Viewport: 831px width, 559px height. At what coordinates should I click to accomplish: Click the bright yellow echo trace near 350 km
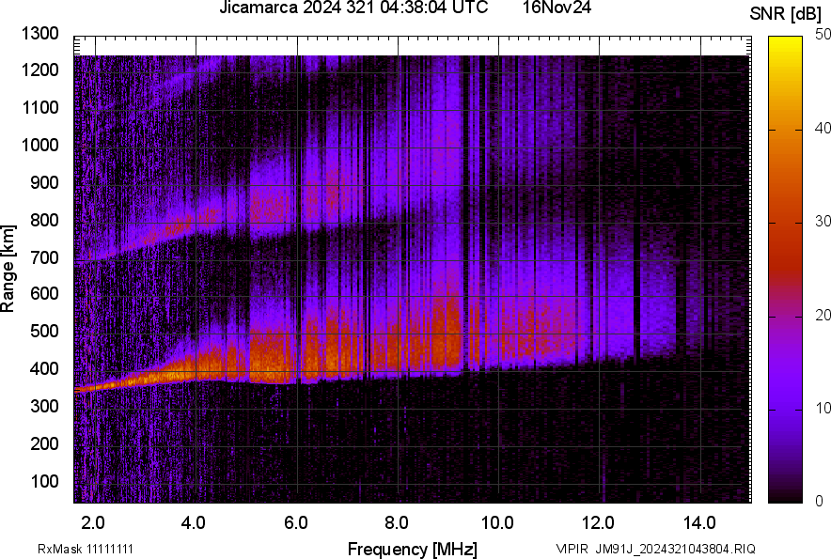(x=135, y=380)
